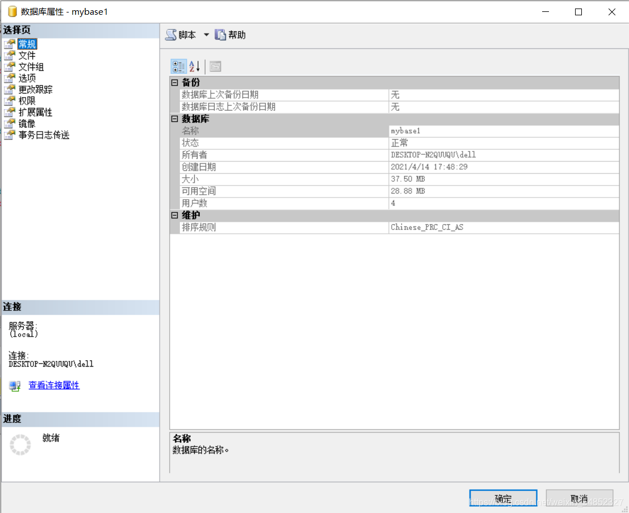Image resolution: width=629 pixels, height=513 pixels.
Task: Select the 创建日期 property row
Action: click(400, 167)
